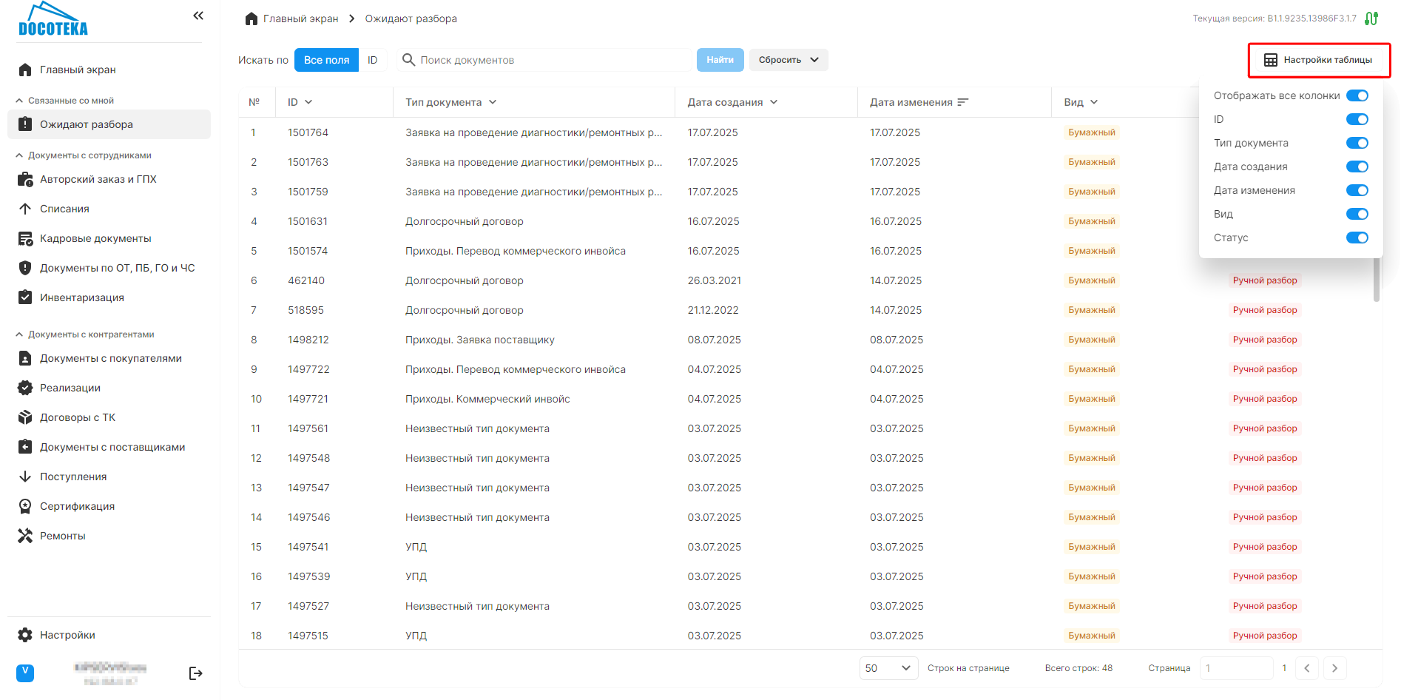The height and width of the screenshot is (700, 1401).
Task: Toggle off Отображать все колонки switch
Action: click(1357, 95)
